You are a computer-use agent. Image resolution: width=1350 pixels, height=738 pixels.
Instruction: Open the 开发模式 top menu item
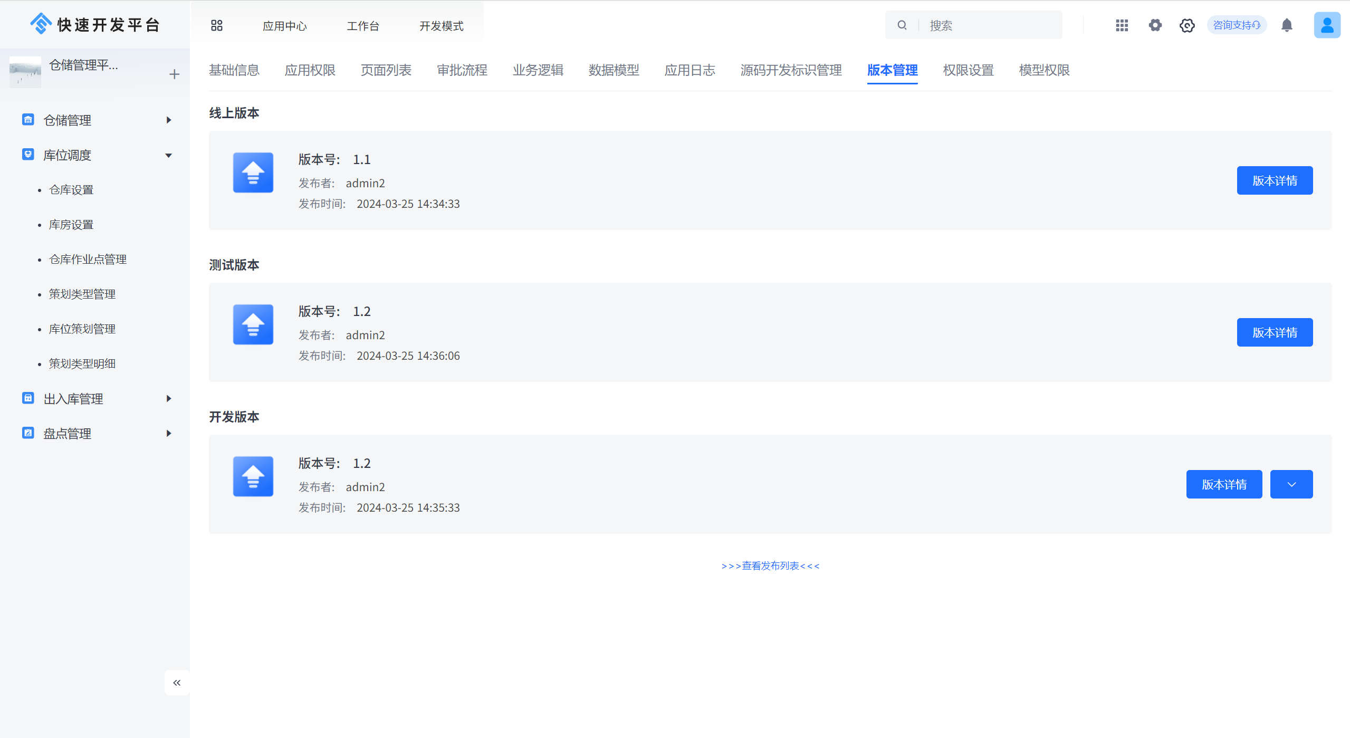(441, 26)
